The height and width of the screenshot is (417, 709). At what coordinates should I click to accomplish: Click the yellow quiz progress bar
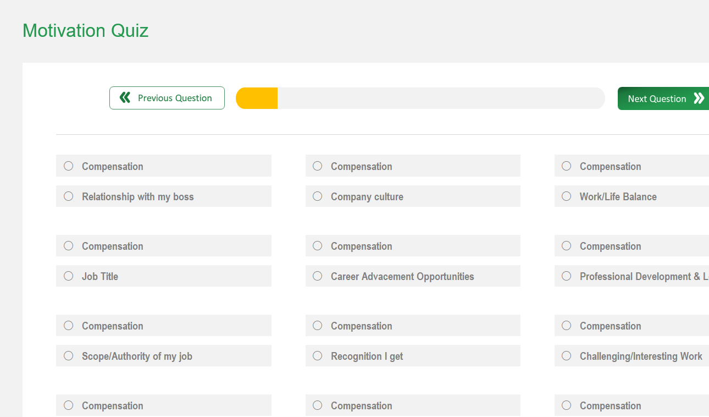[256, 97]
